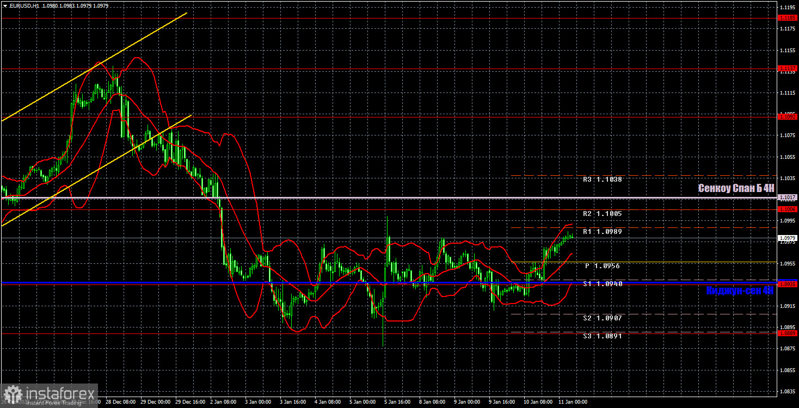799x408 pixels.
Task: Click the red 1.1006 price tag
Action: [x=788, y=209]
